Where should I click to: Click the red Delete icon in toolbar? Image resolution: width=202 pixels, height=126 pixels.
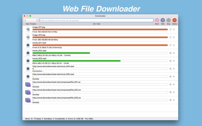pyautogui.click(x=174, y=20)
